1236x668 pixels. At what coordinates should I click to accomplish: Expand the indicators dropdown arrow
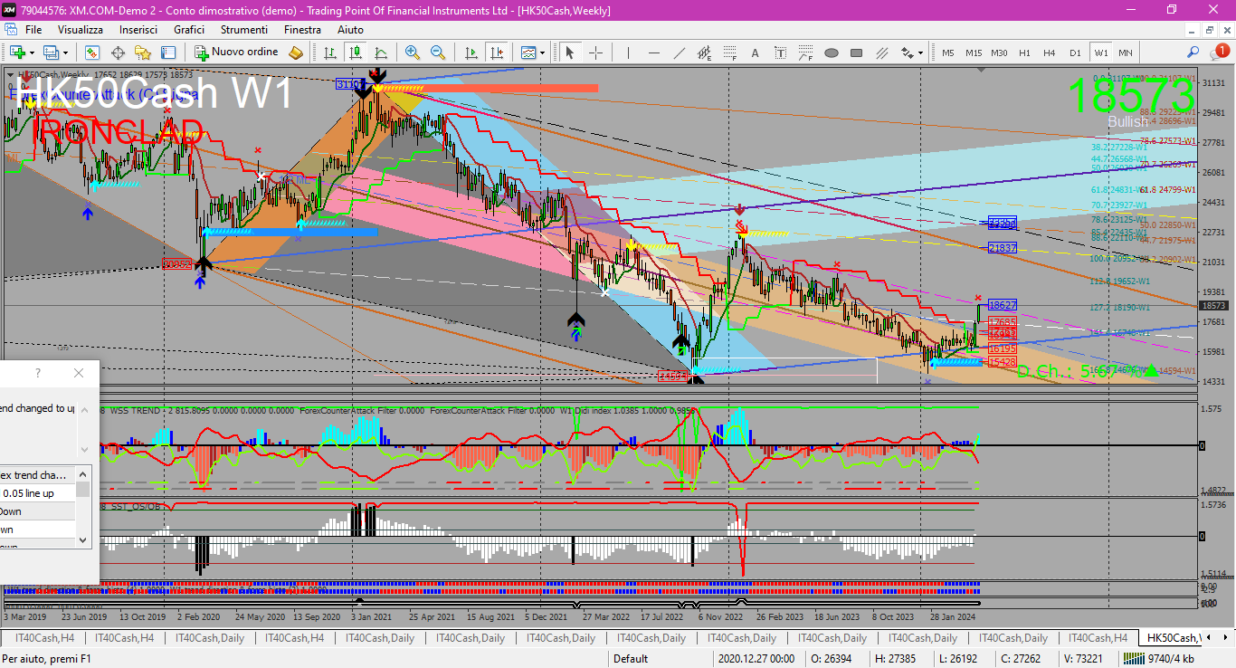point(542,52)
